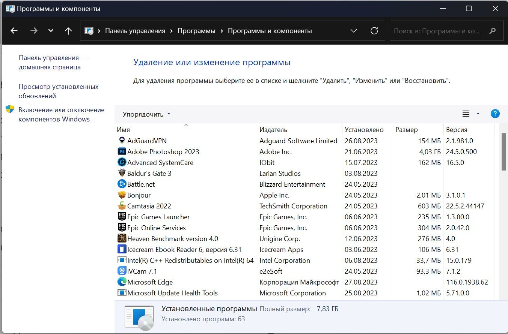This screenshot has width=508, height=334.
Task: Select the 33,7 МБ size cell
Action: (429, 261)
